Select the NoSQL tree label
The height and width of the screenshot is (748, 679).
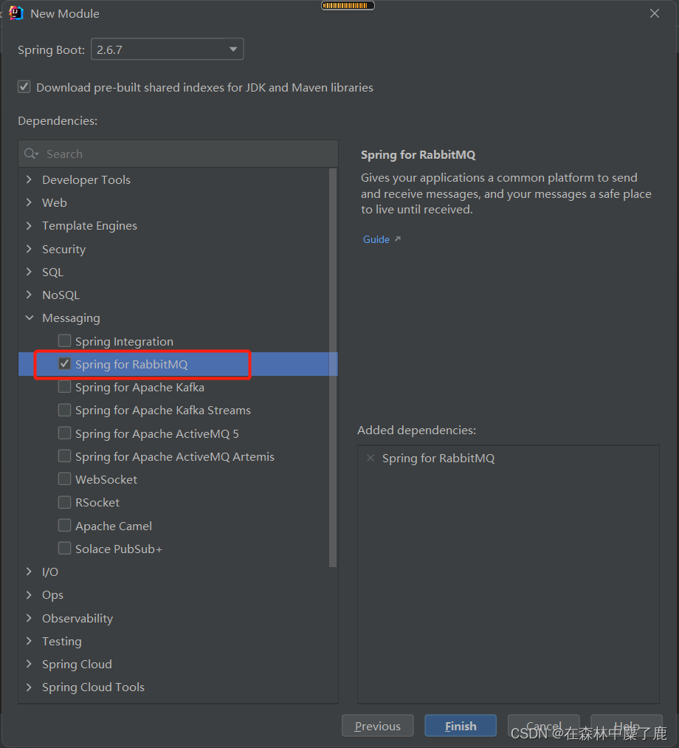click(61, 295)
